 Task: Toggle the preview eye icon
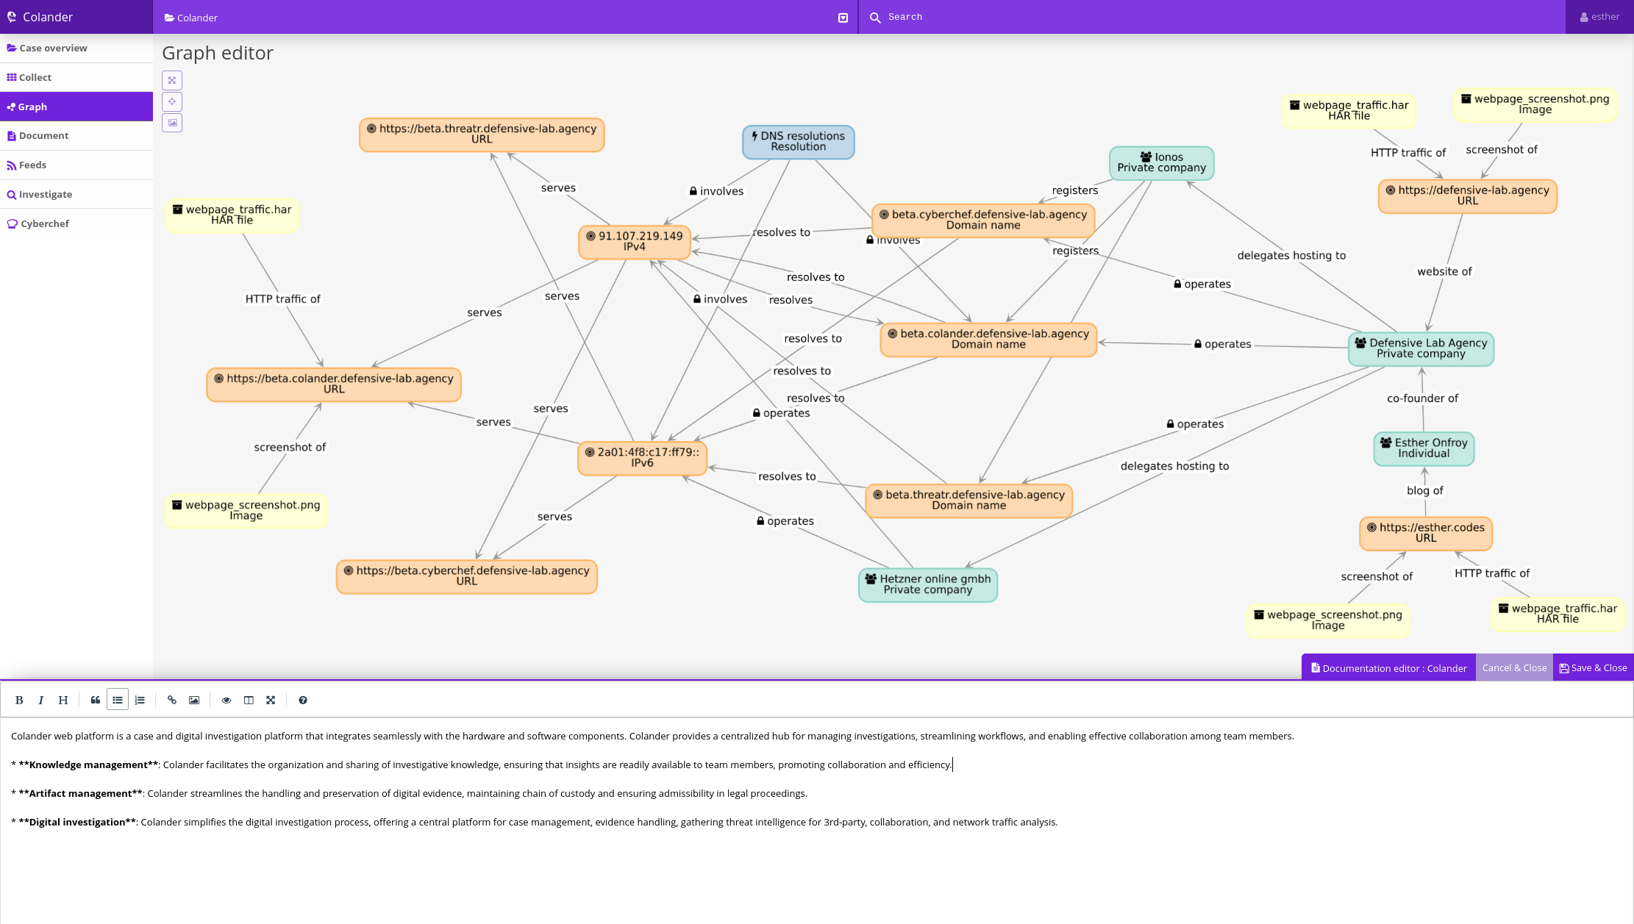point(226,701)
